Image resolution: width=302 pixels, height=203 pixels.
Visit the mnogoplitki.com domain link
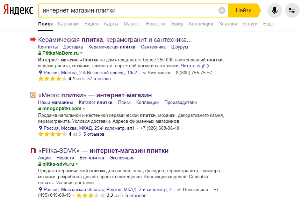click(x=62, y=108)
